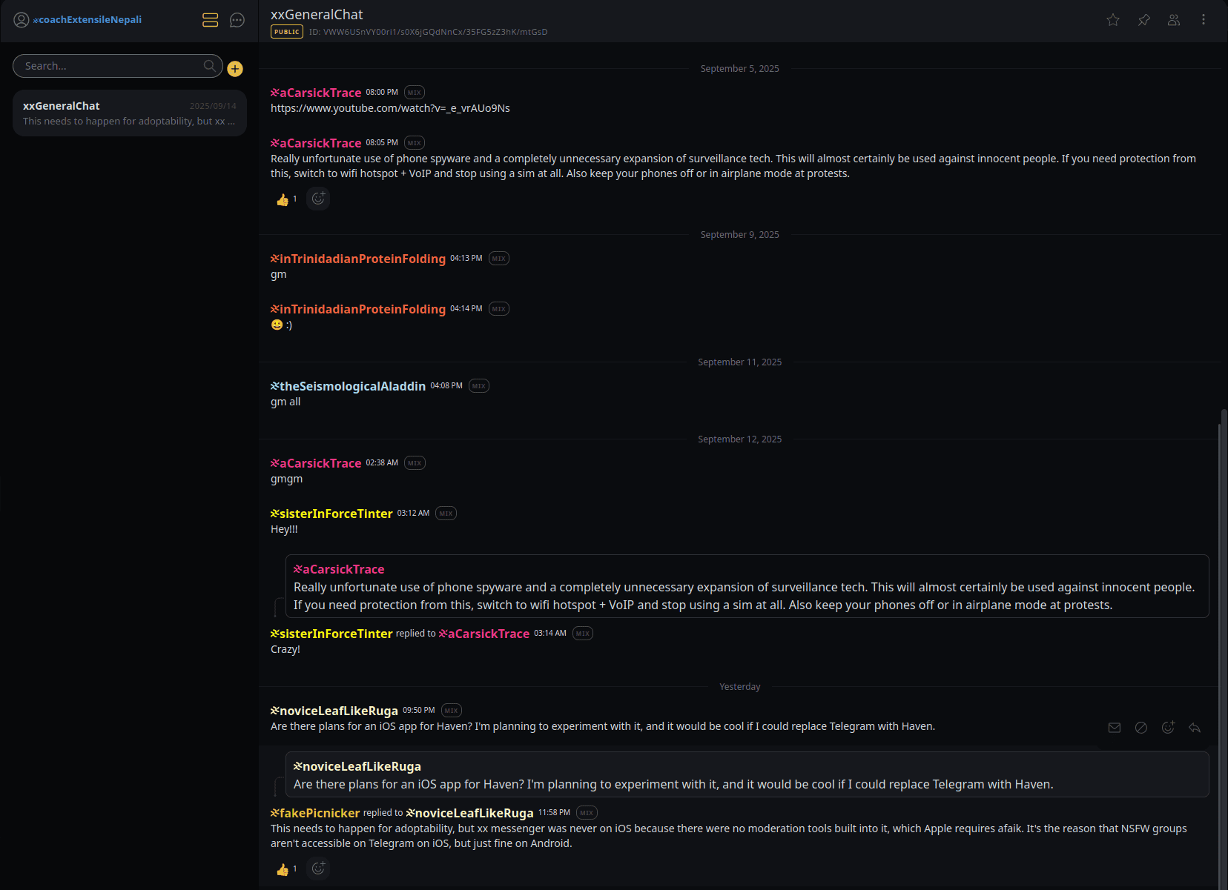The height and width of the screenshot is (890, 1228).
Task: Select xxGeneralChat in the sidebar list
Action: (130, 113)
